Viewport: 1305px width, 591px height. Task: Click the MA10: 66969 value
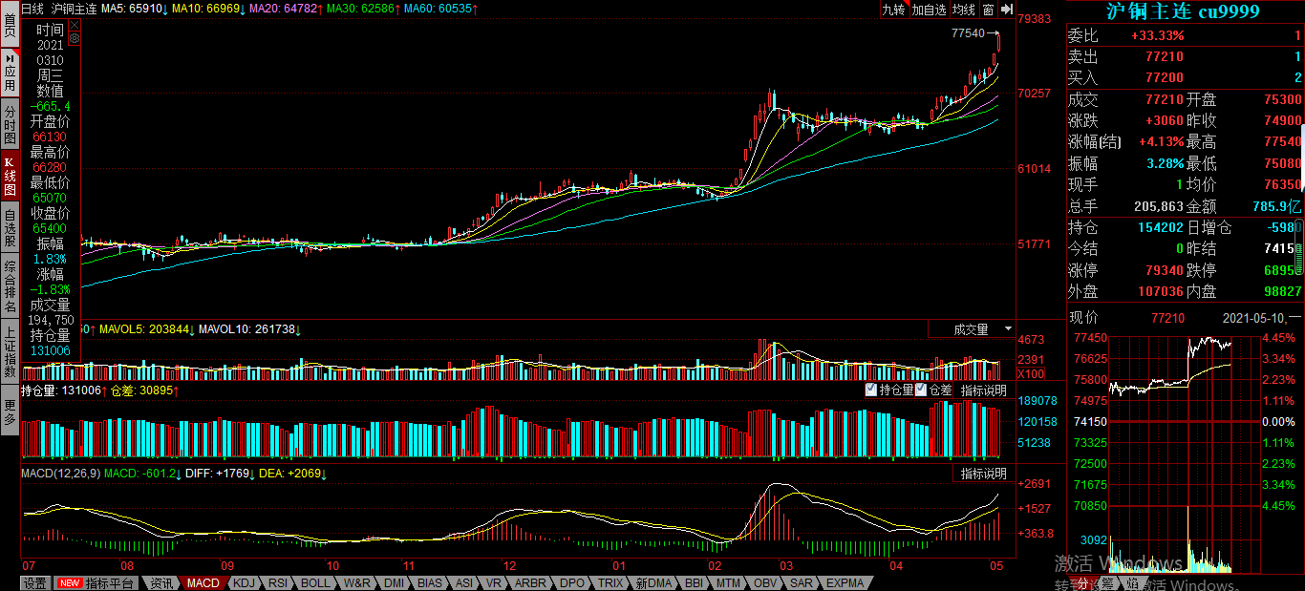click(208, 9)
